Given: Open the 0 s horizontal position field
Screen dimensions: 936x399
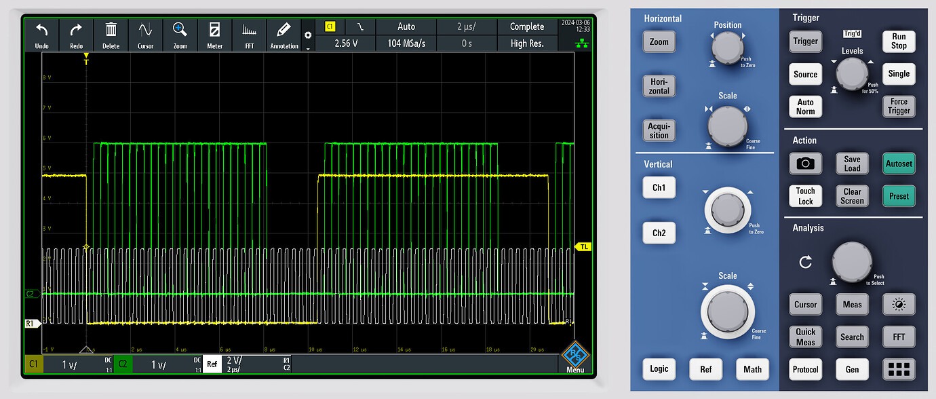Looking at the screenshot, I should (466, 43).
